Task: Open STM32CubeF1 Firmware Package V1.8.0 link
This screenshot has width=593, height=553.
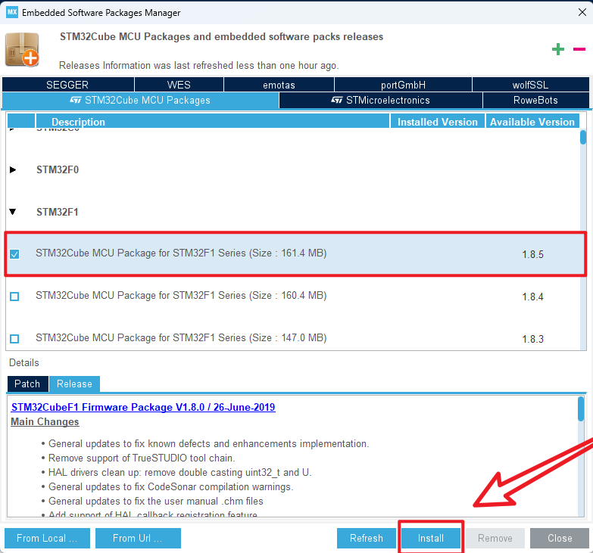Action: coord(143,407)
